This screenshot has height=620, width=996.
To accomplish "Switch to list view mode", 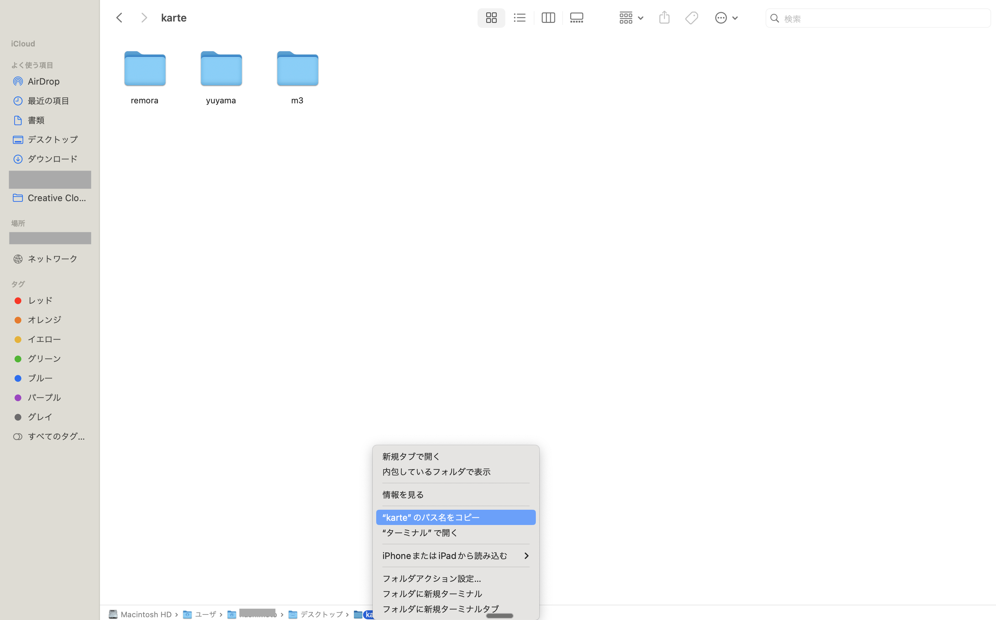I will point(520,18).
